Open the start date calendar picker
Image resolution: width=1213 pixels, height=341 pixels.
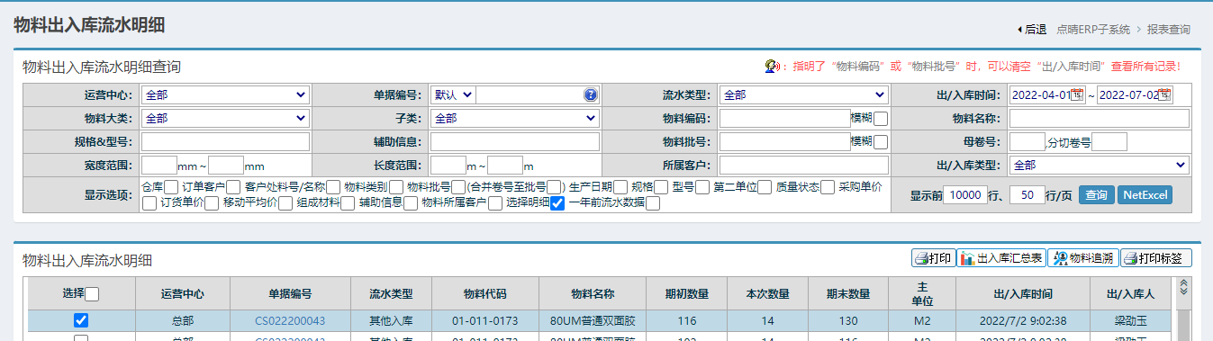[x=1078, y=94]
